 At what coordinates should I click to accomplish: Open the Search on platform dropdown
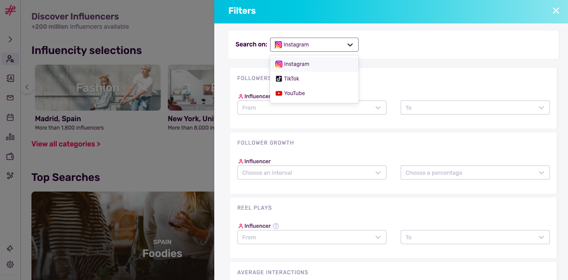314,44
